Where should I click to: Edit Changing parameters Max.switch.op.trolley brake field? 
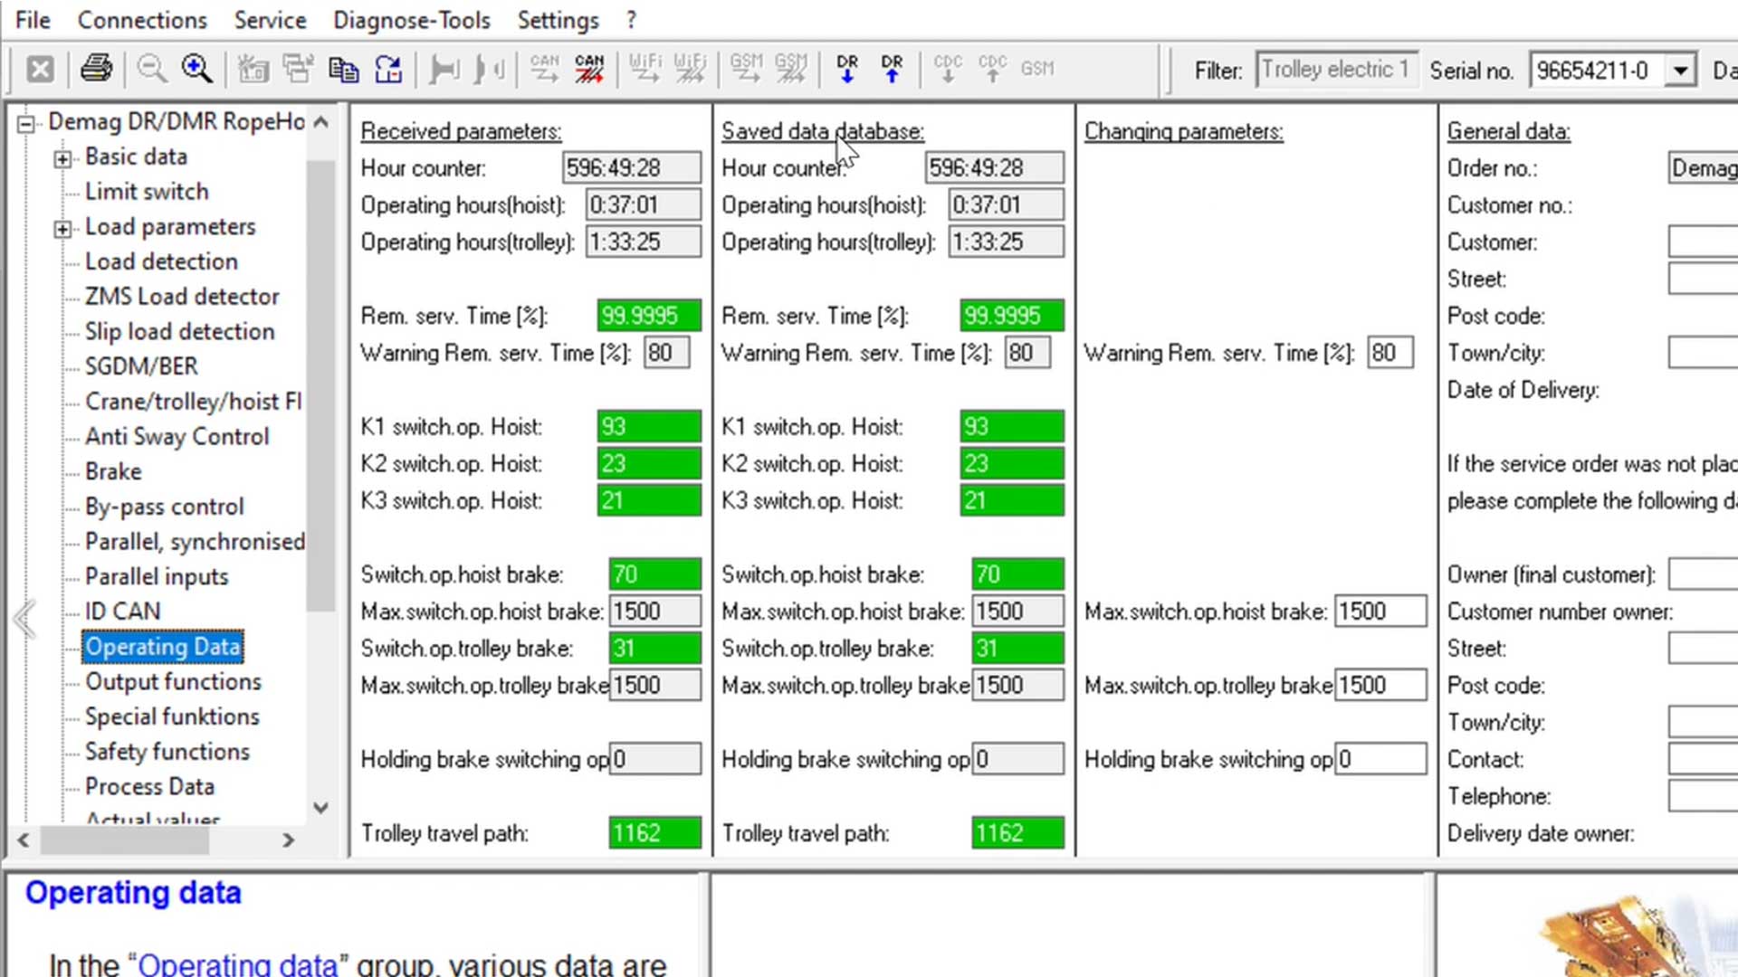tap(1380, 686)
